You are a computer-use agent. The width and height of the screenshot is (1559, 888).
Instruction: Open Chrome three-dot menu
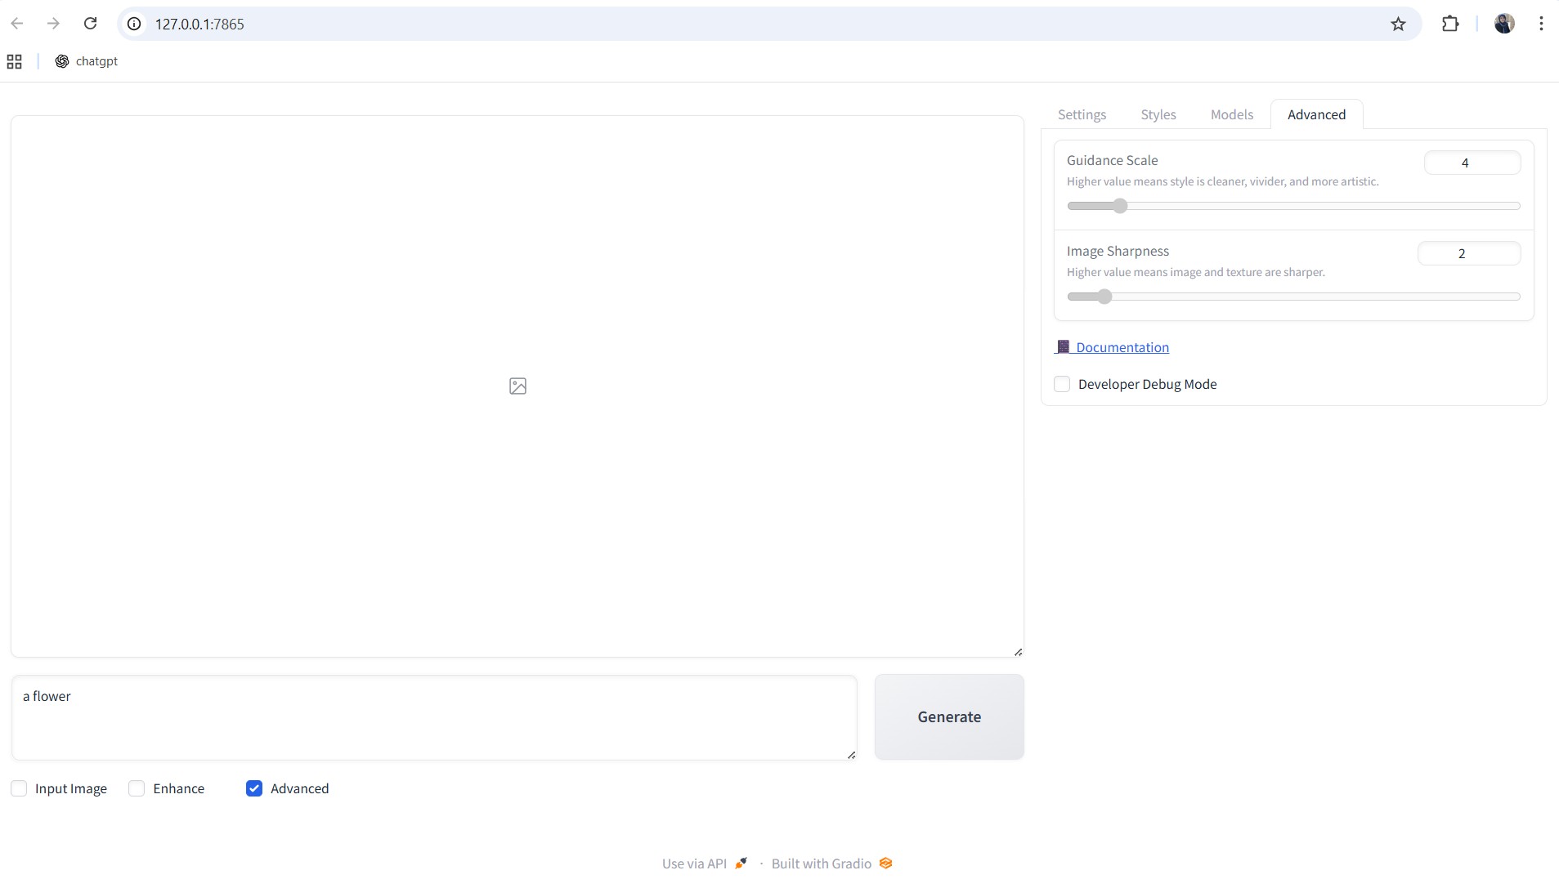pyautogui.click(x=1541, y=24)
